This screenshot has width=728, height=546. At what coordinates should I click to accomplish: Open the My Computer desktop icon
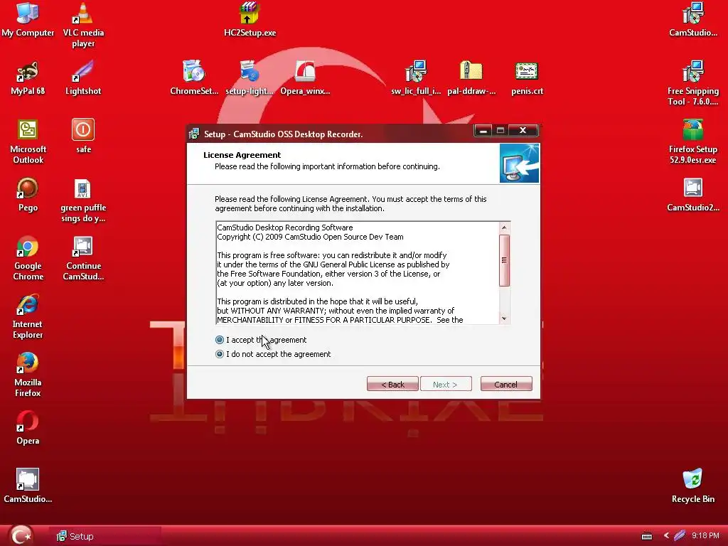pyautogui.click(x=28, y=19)
